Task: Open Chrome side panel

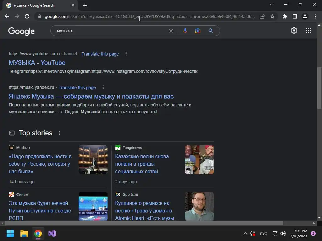Action: coord(295,16)
